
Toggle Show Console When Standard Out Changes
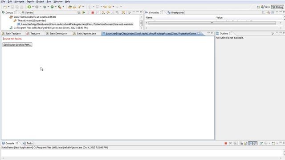(x=250, y=143)
